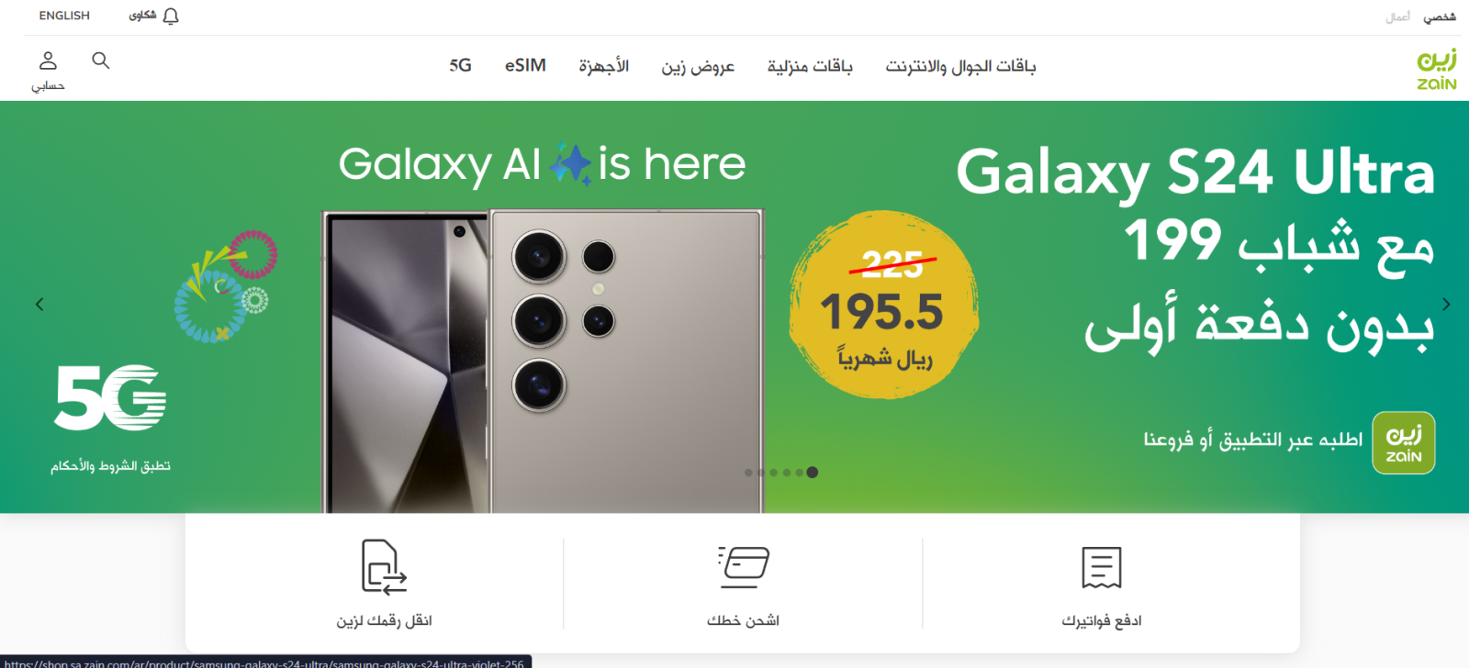1469x668 pixels.
Task: Open the search magnifier icon
Action: [x=101, y=61]
